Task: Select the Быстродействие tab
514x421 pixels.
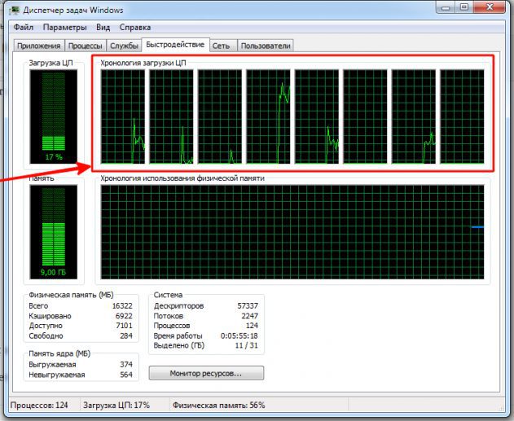Action: pyautogui.click(x=175, y=45)
